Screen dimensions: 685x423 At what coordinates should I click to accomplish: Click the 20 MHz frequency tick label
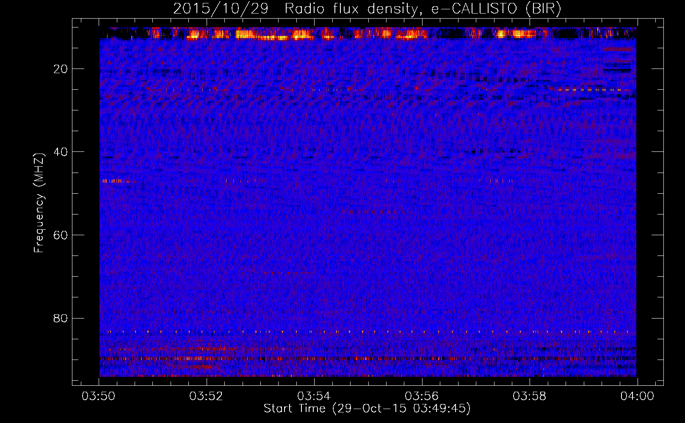point(61,69)
